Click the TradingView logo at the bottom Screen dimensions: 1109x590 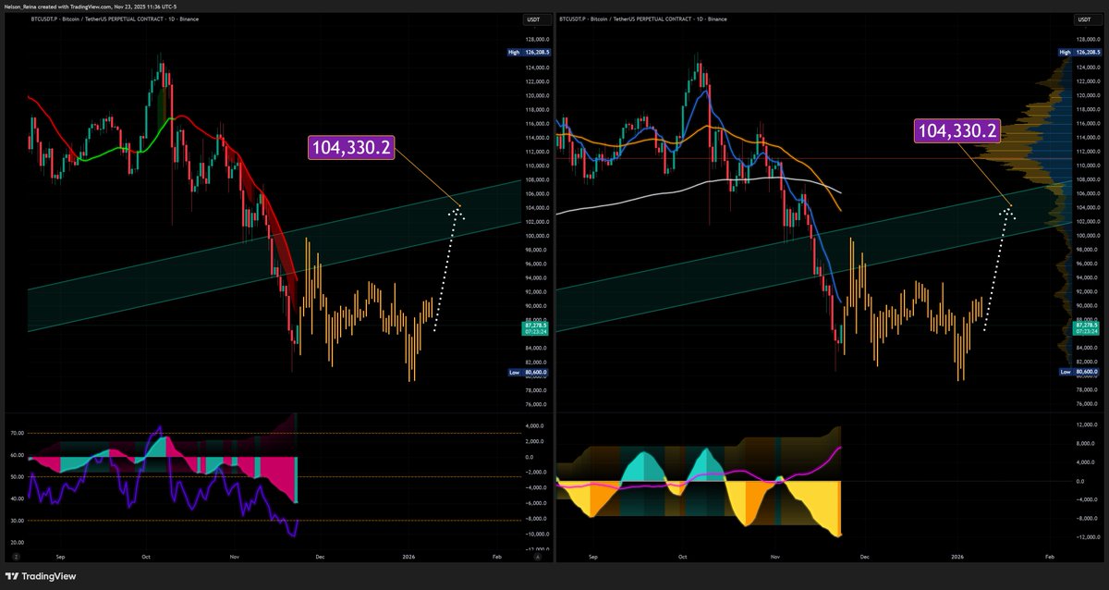43,577
